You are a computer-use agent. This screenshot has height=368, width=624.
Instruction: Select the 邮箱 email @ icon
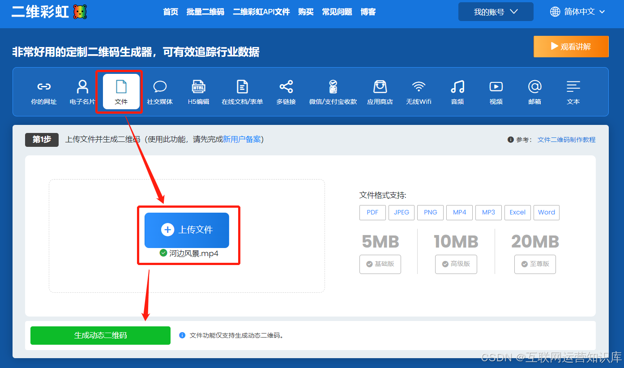click(x=534, y=86)
